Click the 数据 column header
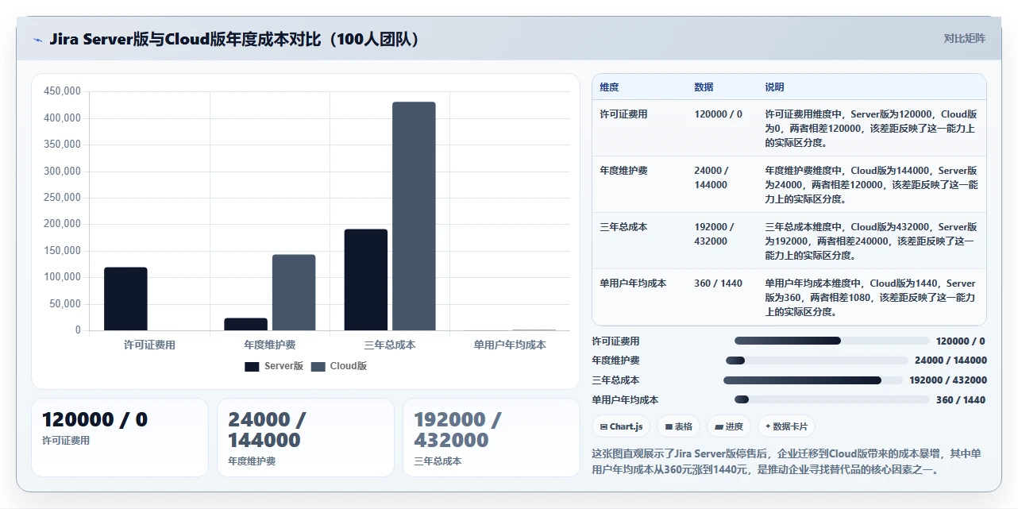 pos(704,87)
